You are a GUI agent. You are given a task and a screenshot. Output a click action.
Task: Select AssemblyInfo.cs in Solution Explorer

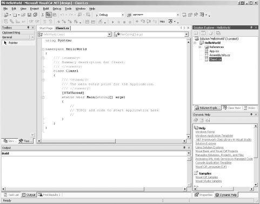219,55
